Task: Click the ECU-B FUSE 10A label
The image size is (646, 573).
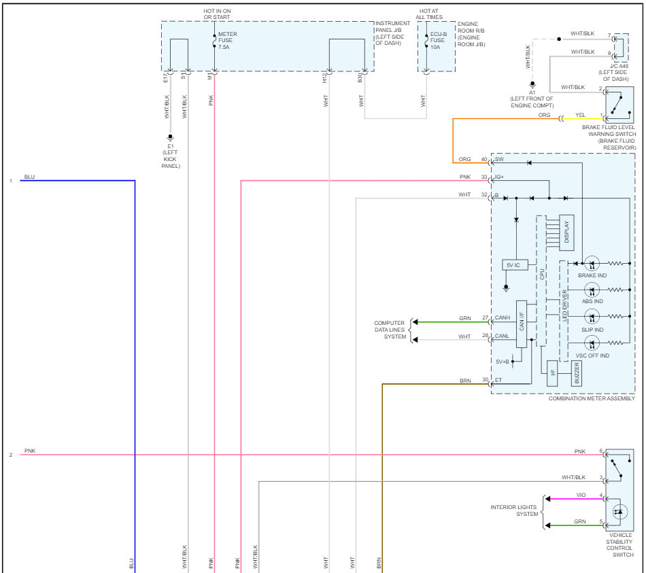Action: pyautogui.click(x=439, y=40)
